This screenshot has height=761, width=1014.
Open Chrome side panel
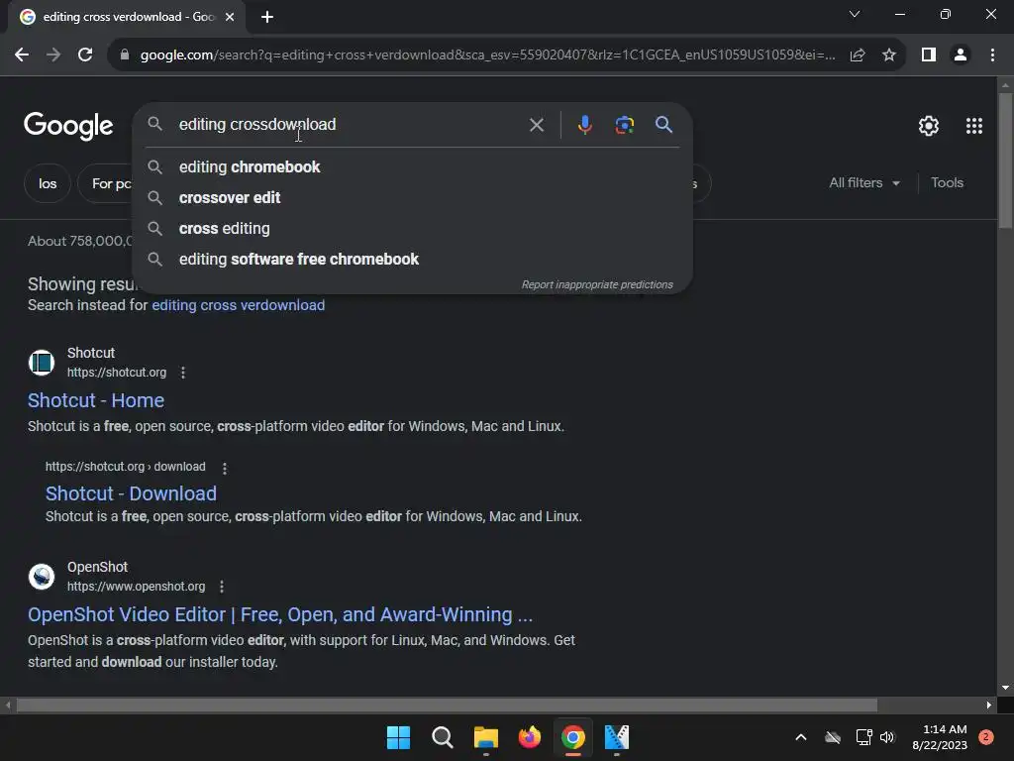pyautogui.click(x=929, y=55)
